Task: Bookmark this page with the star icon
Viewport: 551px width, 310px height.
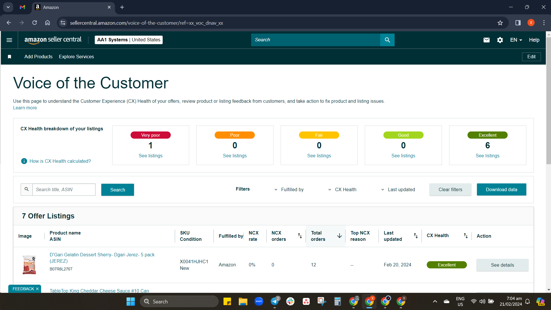Action: click(500, 23)
